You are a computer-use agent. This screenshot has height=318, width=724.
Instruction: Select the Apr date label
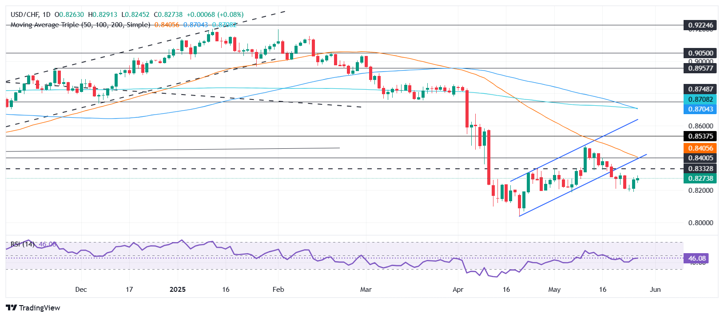coord(458,290)
